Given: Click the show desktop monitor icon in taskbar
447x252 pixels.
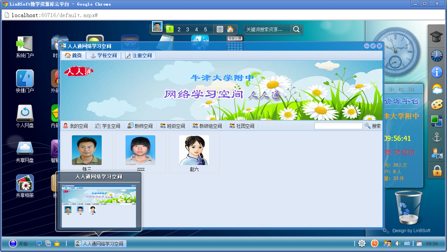Looking at the screenshot, I should pos(39,243).
